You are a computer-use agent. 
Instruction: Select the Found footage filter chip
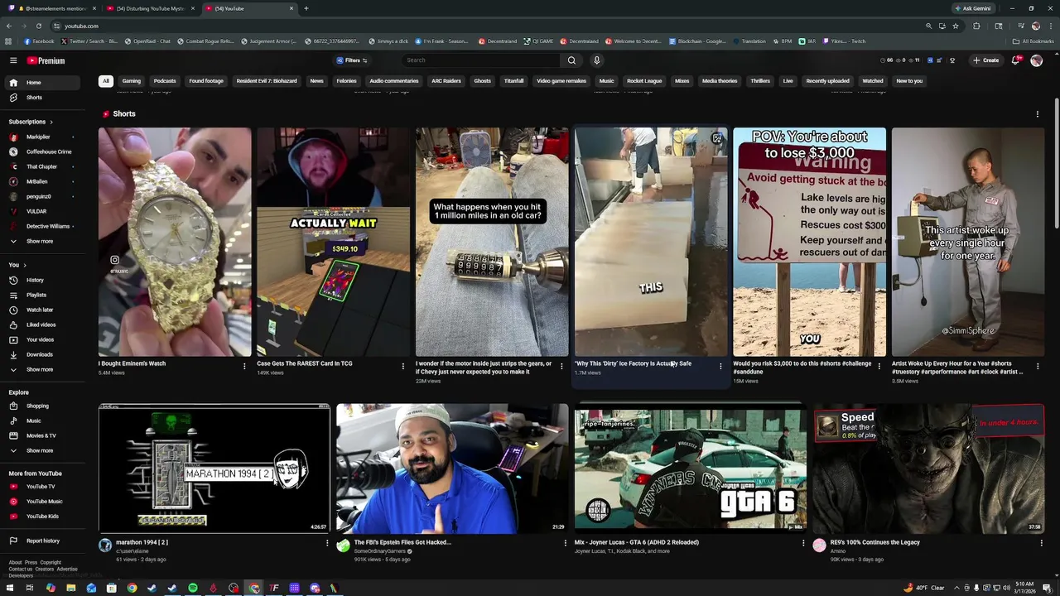coord(206,81)
